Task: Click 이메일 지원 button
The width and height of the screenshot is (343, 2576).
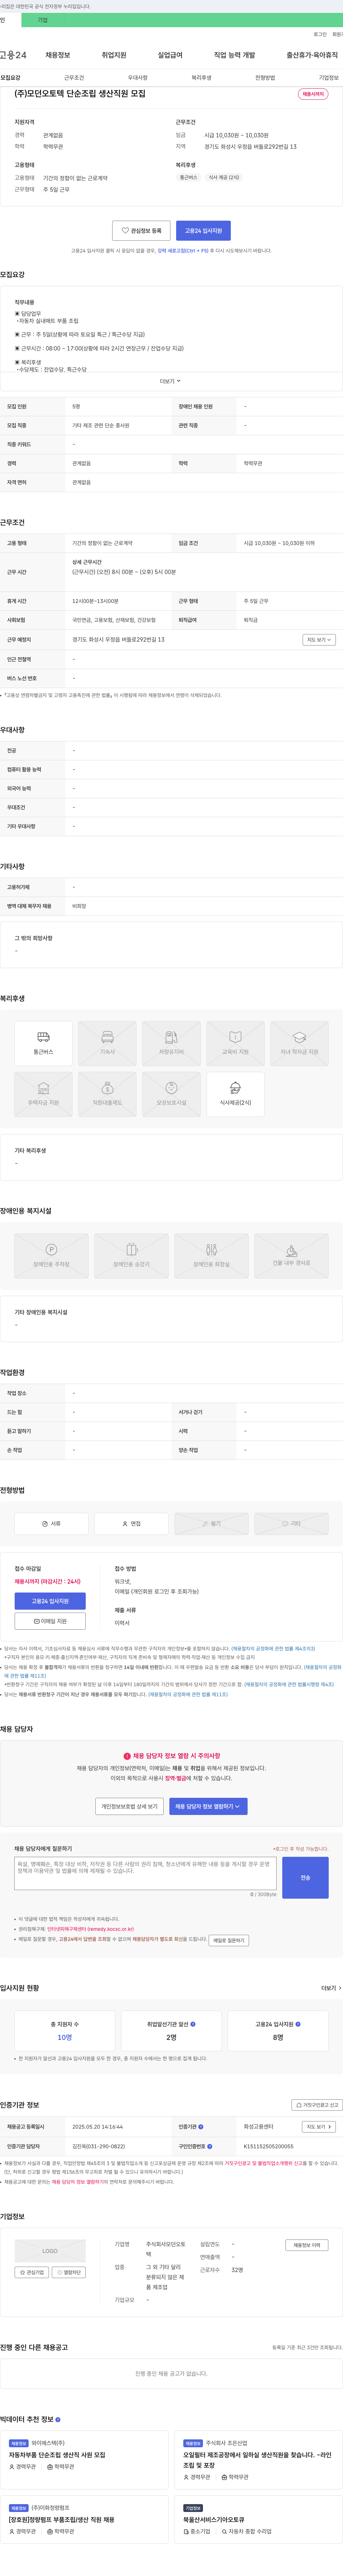Action: (50, 1621)
